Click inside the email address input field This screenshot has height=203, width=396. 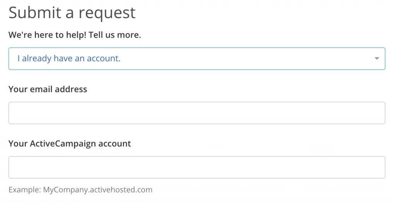click(x=196, y=113)
